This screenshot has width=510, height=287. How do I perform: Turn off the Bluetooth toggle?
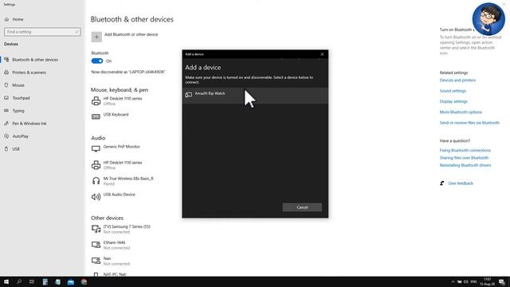[97, 61]
